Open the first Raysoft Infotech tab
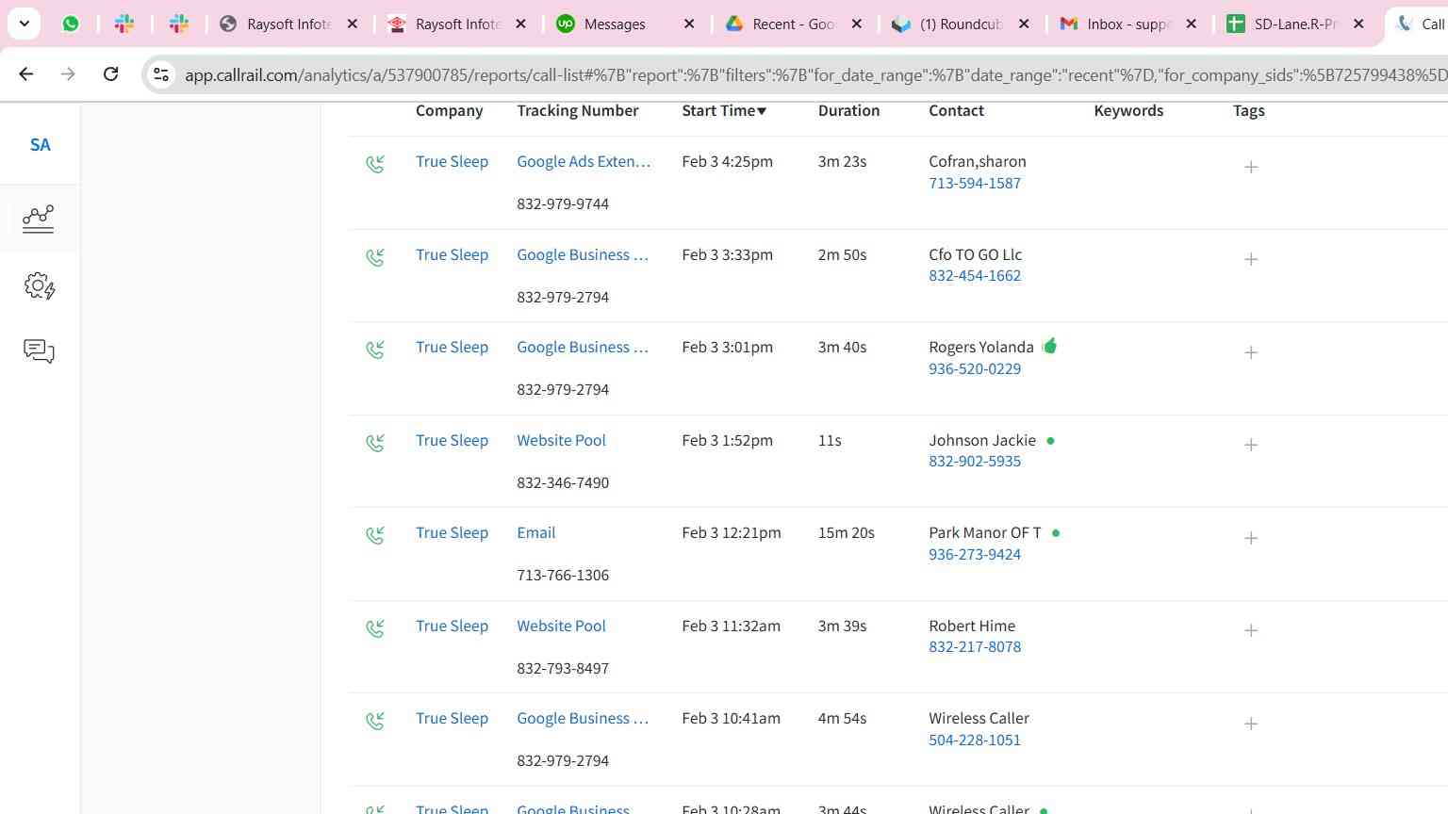This screenshot has height=814, width=1448. (x=277, y=24)
